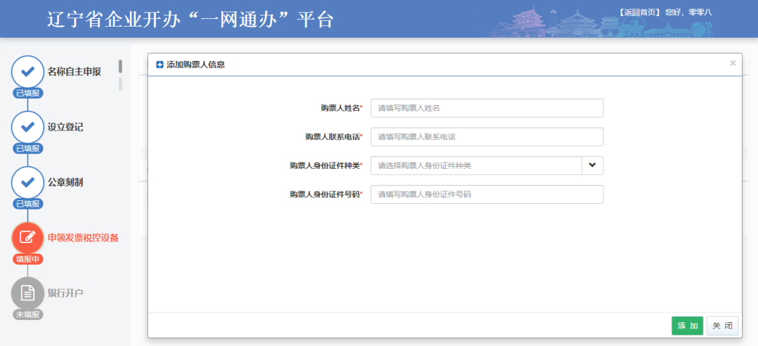The width and height of the screenshot is (758, 346).
Task: Click the plus icon beside 添加购票人信息
Action: point(160,64)
